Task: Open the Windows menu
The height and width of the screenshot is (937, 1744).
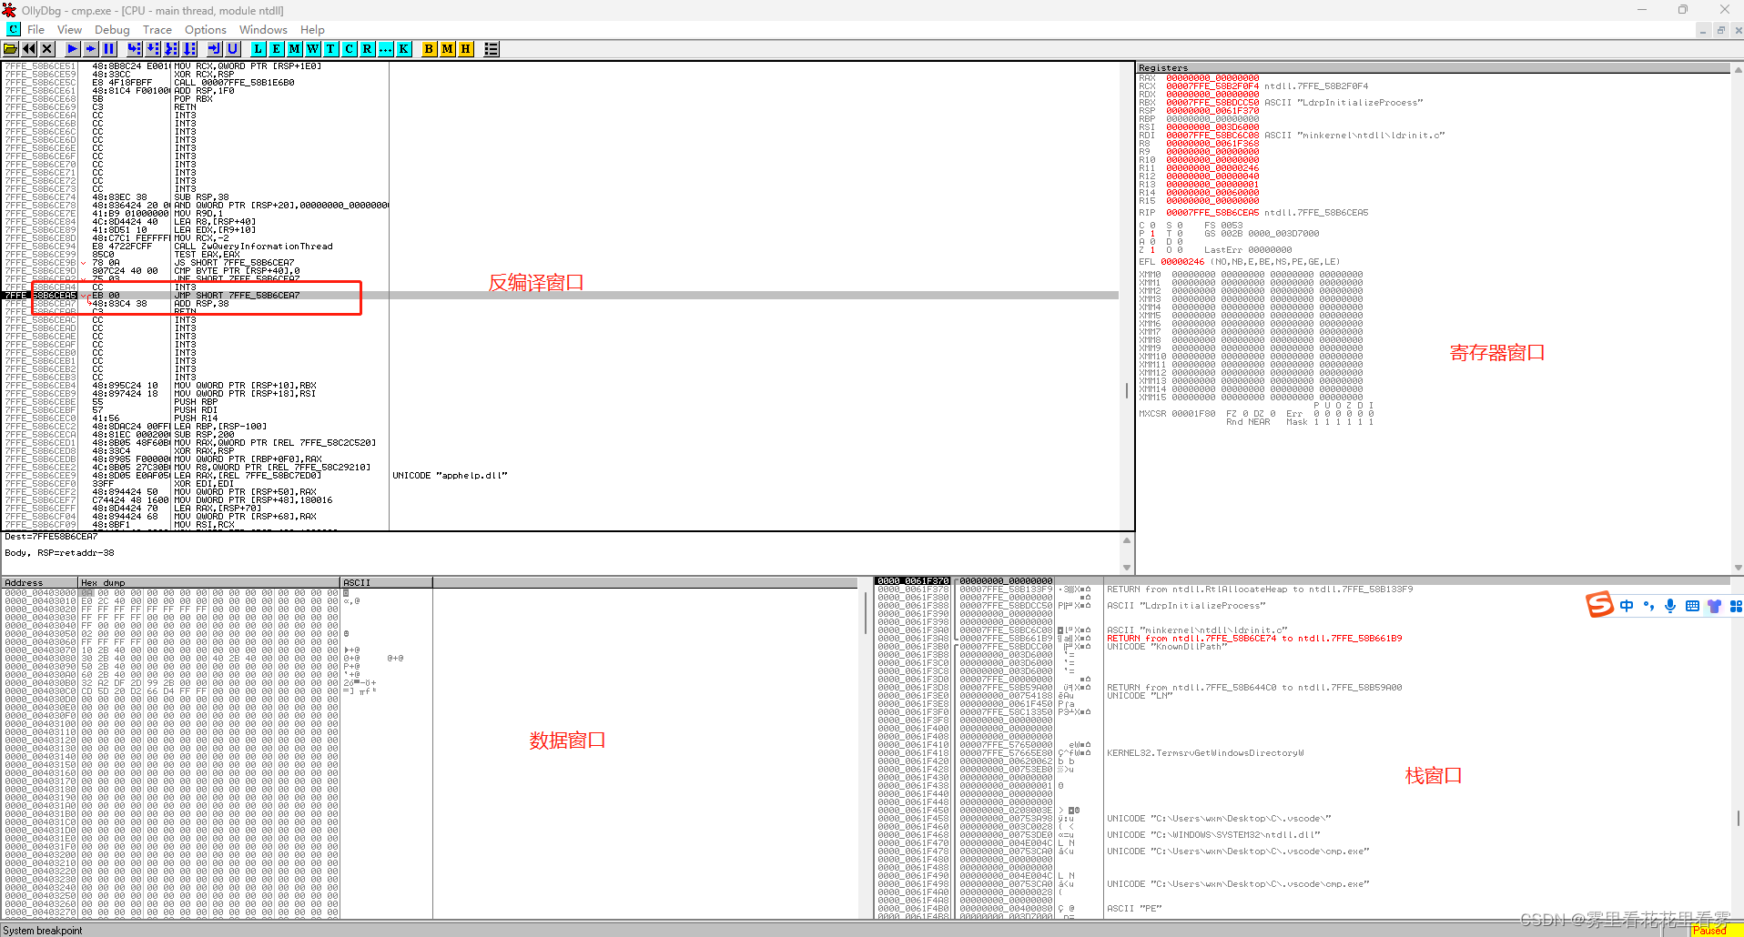Action: tap(263, 30)
